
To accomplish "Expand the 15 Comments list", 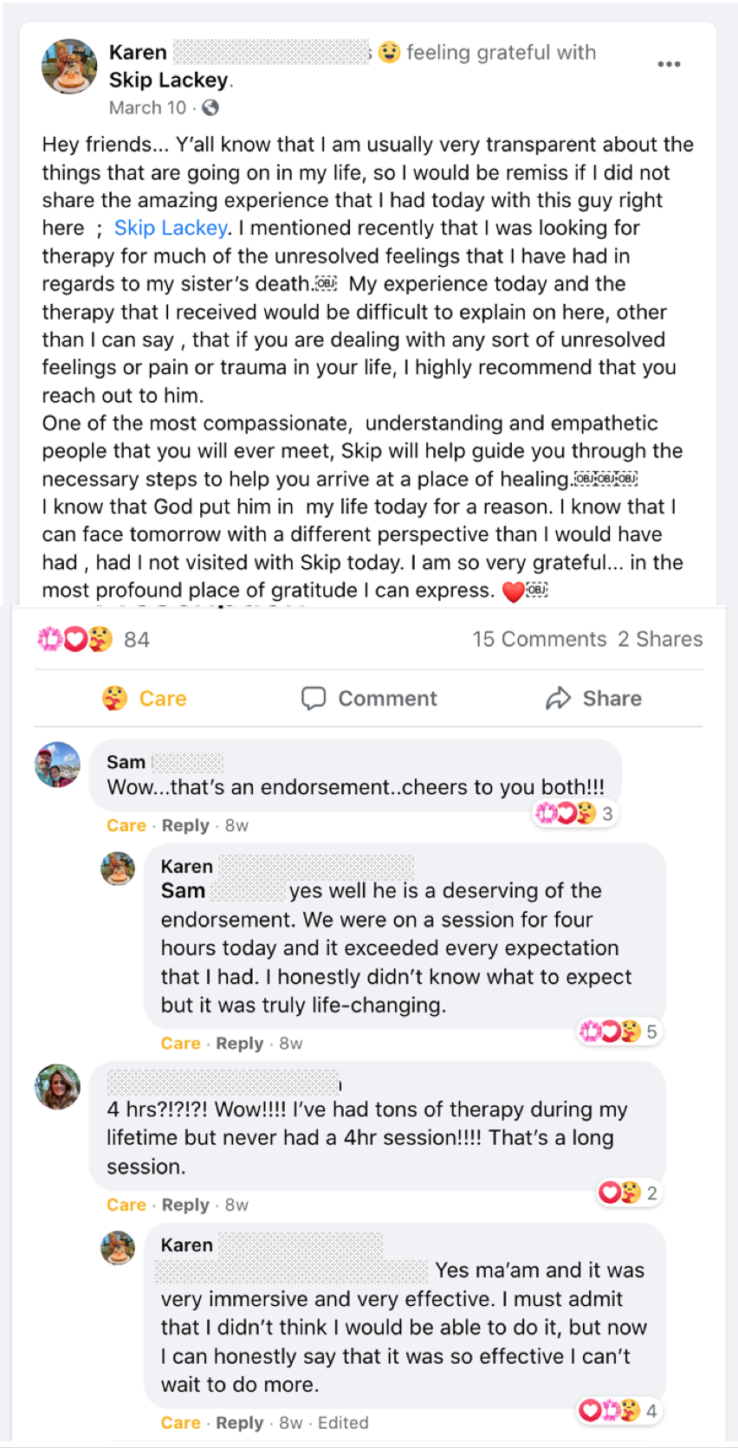I will pos(539,639).
